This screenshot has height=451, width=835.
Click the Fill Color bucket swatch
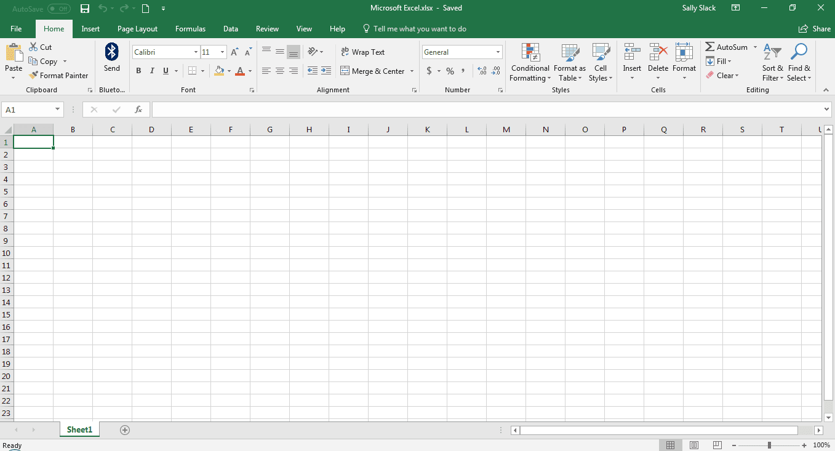point(219,71)
